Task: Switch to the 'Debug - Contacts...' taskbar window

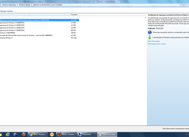Action: (x=66, y=134)
